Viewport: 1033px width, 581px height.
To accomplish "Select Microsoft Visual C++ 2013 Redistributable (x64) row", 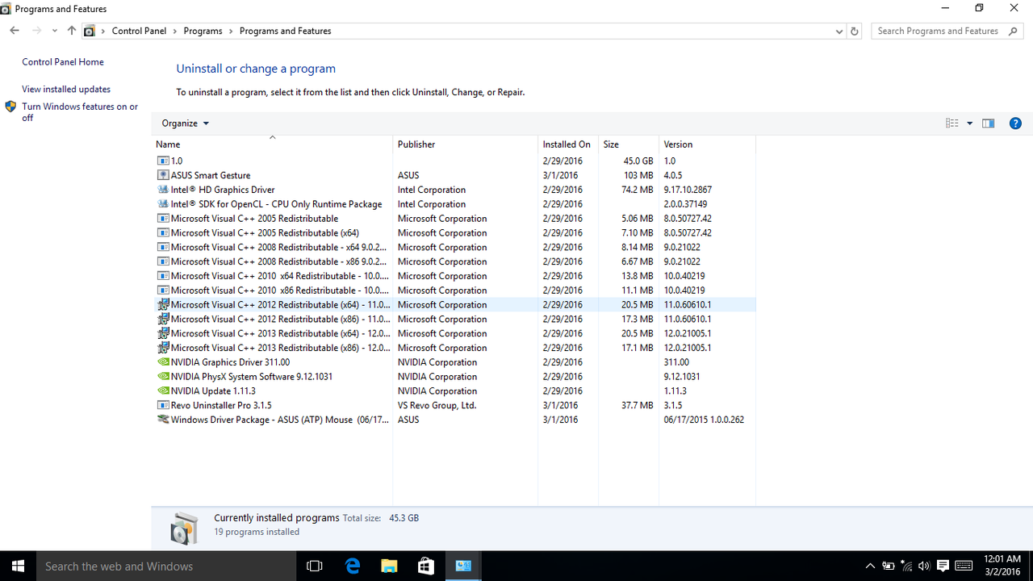I will coord(454,333).
